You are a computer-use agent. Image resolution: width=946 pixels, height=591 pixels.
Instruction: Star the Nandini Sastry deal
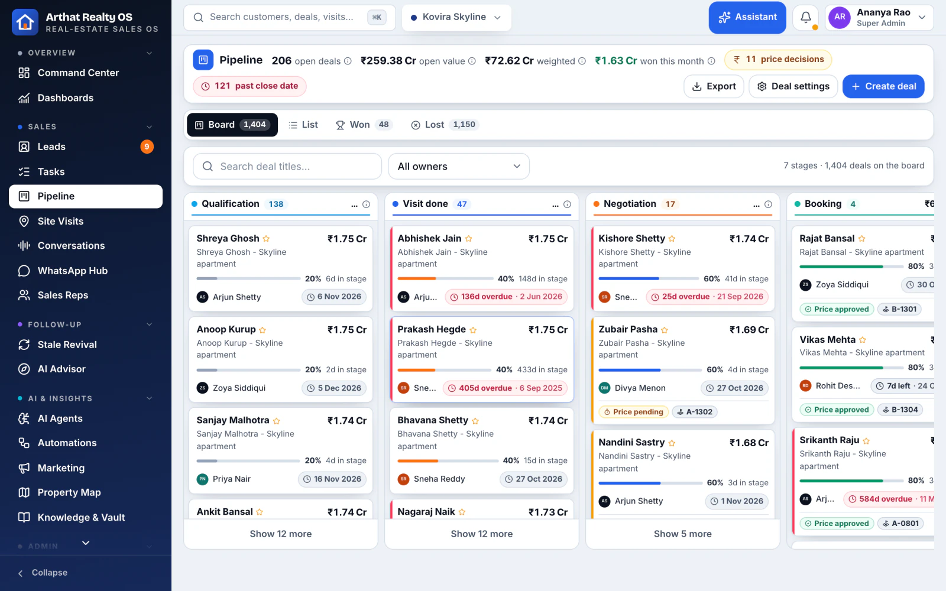coord(672,443)
